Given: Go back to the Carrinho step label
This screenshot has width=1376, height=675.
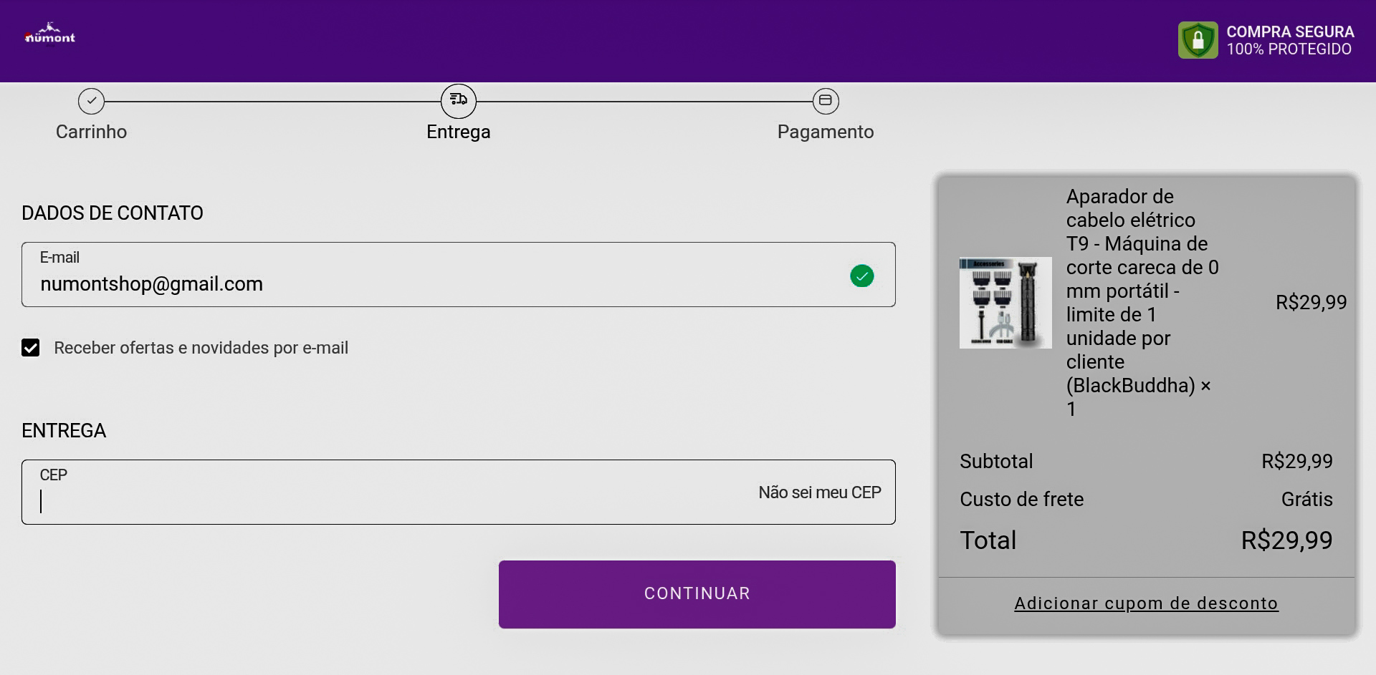Looking at the screenshot, I should coord(91,132).
